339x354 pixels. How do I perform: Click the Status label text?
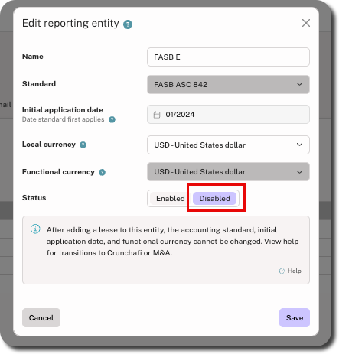click(34, 198)
